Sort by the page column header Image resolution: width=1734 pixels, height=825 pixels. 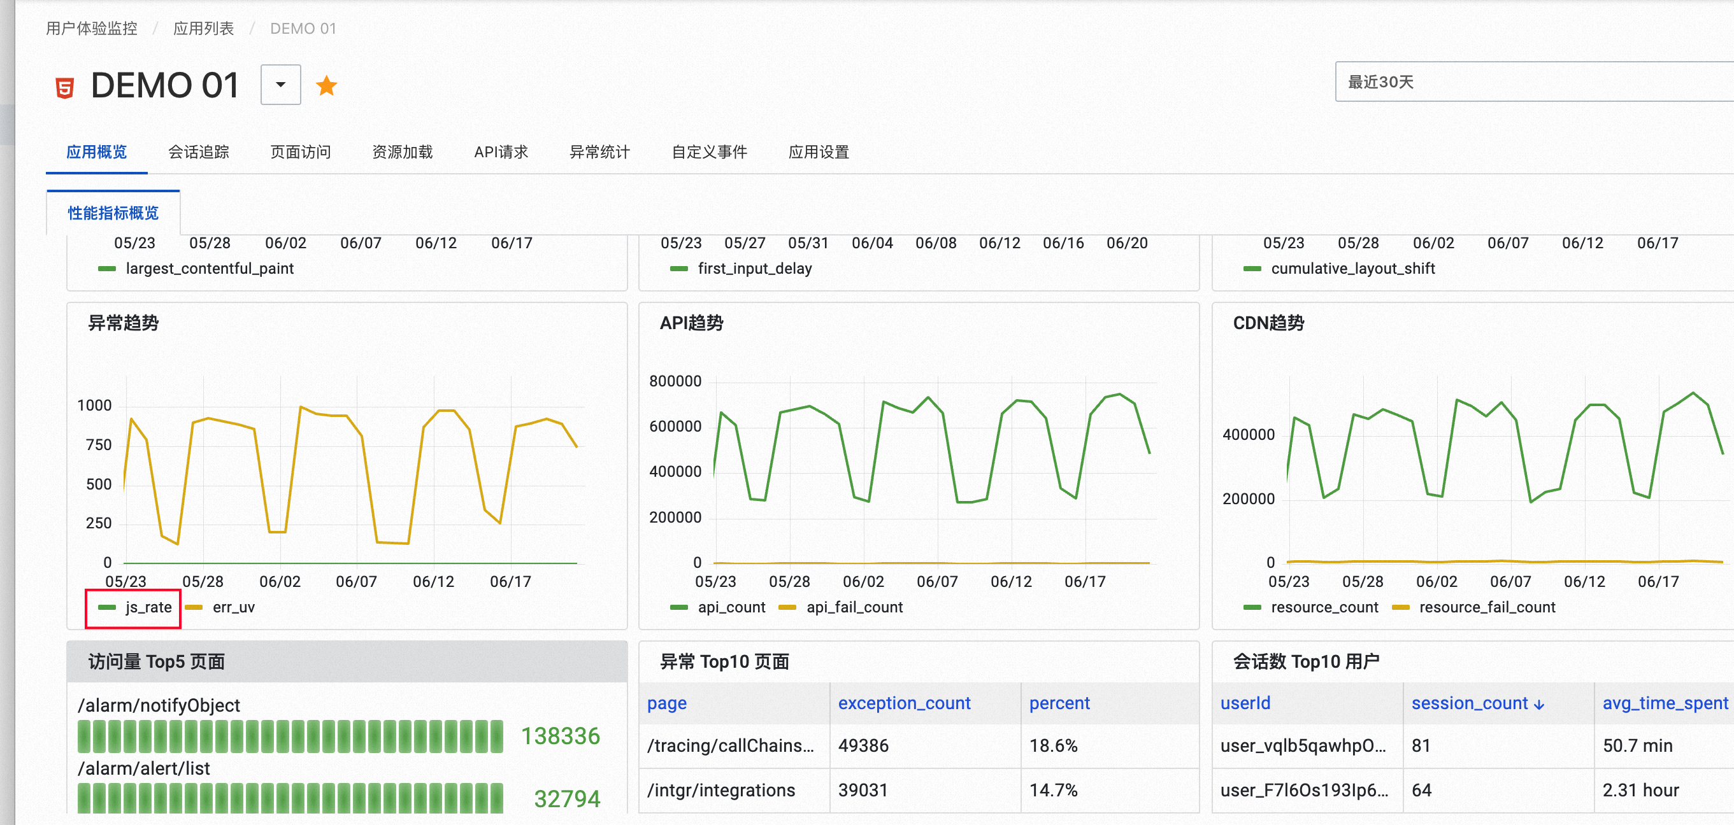coord(667,703)
